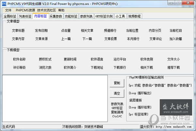Click the 底层模板 rule text
The width and height of the screenshot is (196, 131).
[x=136, y=100]
